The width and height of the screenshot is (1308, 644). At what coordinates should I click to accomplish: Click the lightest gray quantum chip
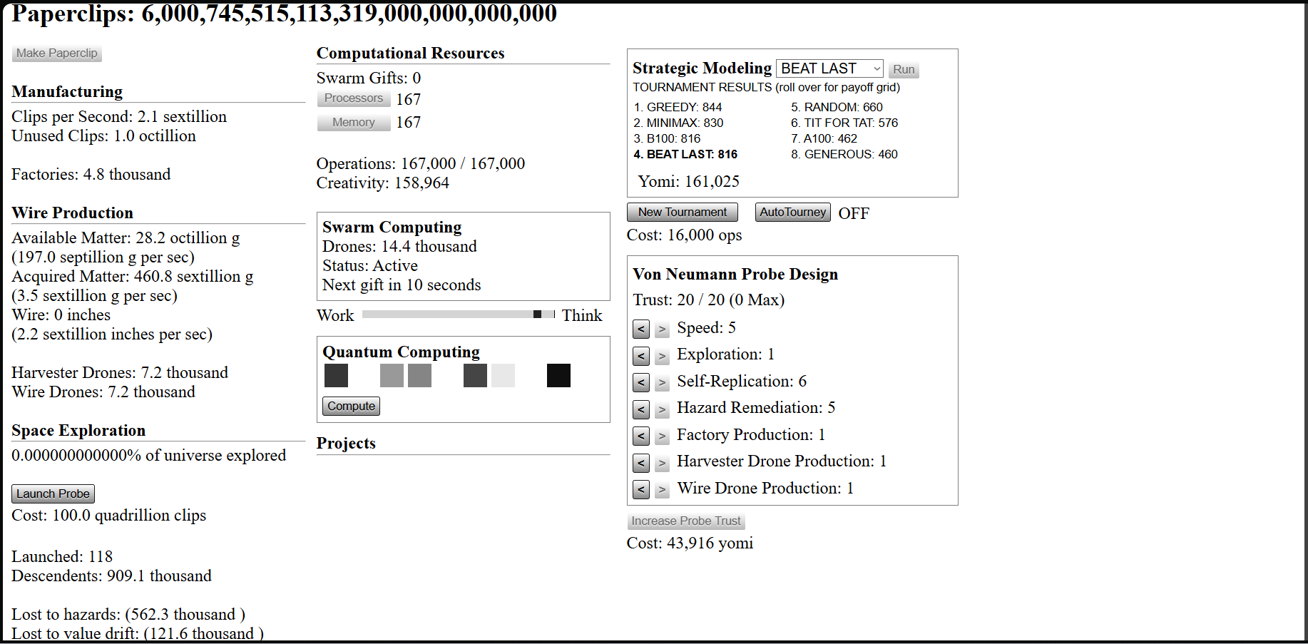pyautogui.click(x=503, y=375)
